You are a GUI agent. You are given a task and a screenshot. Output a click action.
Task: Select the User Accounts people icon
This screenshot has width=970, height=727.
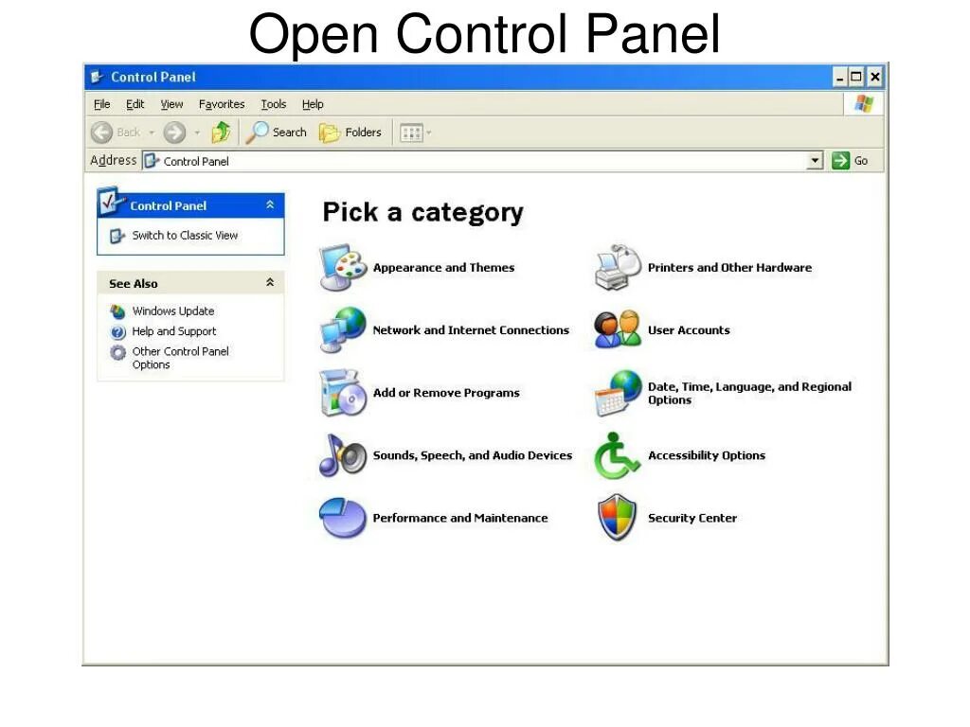click(618, 329)
